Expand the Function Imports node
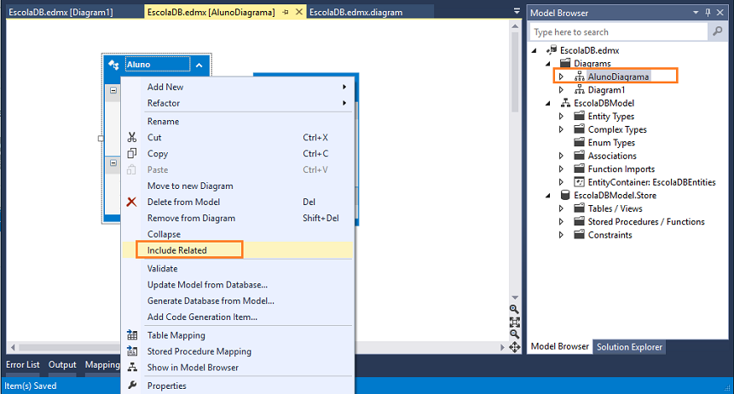Viewport: 734px width, 394px height. click(561, 168)
